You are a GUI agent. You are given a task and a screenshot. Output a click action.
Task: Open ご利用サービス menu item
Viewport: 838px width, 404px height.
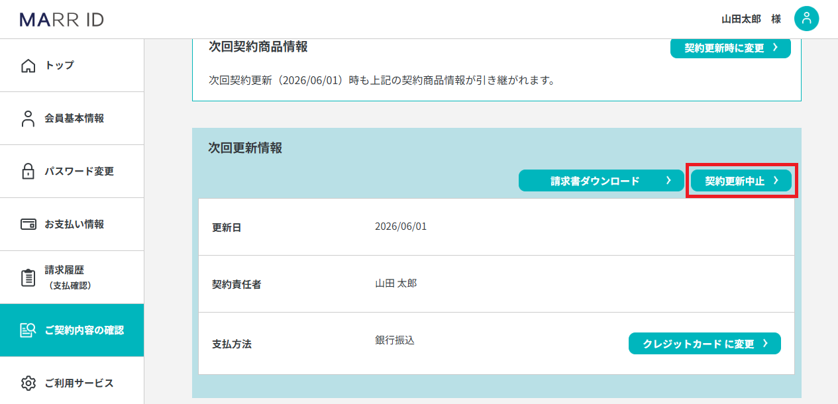click(x=72, y=381)
